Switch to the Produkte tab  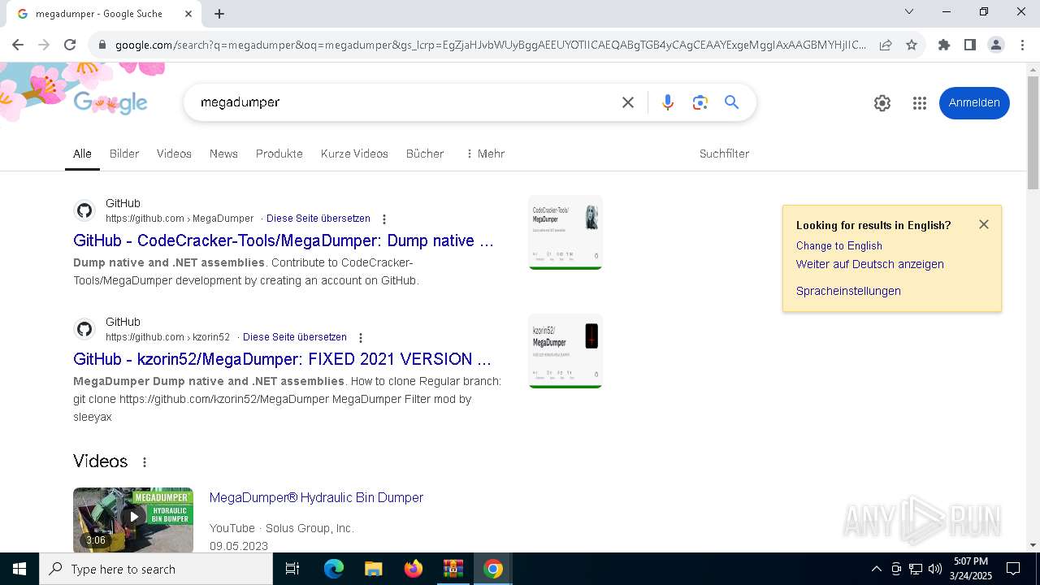279,154
